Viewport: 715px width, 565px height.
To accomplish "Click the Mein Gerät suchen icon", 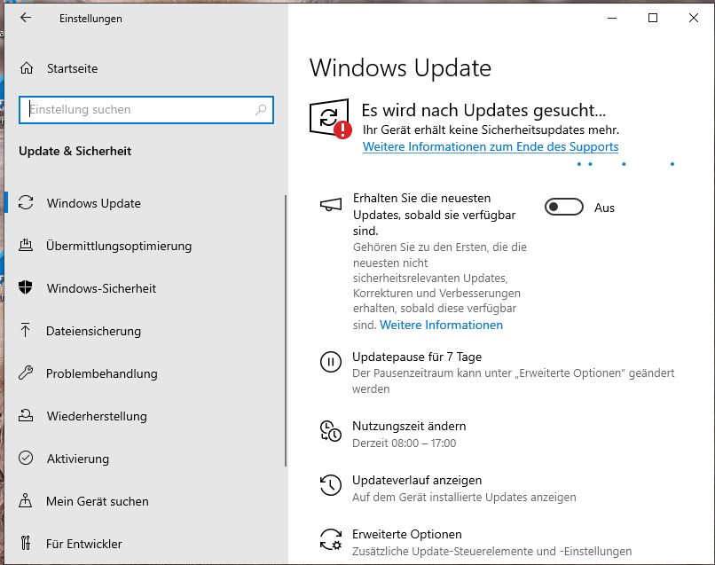I will tap(25, 501).
